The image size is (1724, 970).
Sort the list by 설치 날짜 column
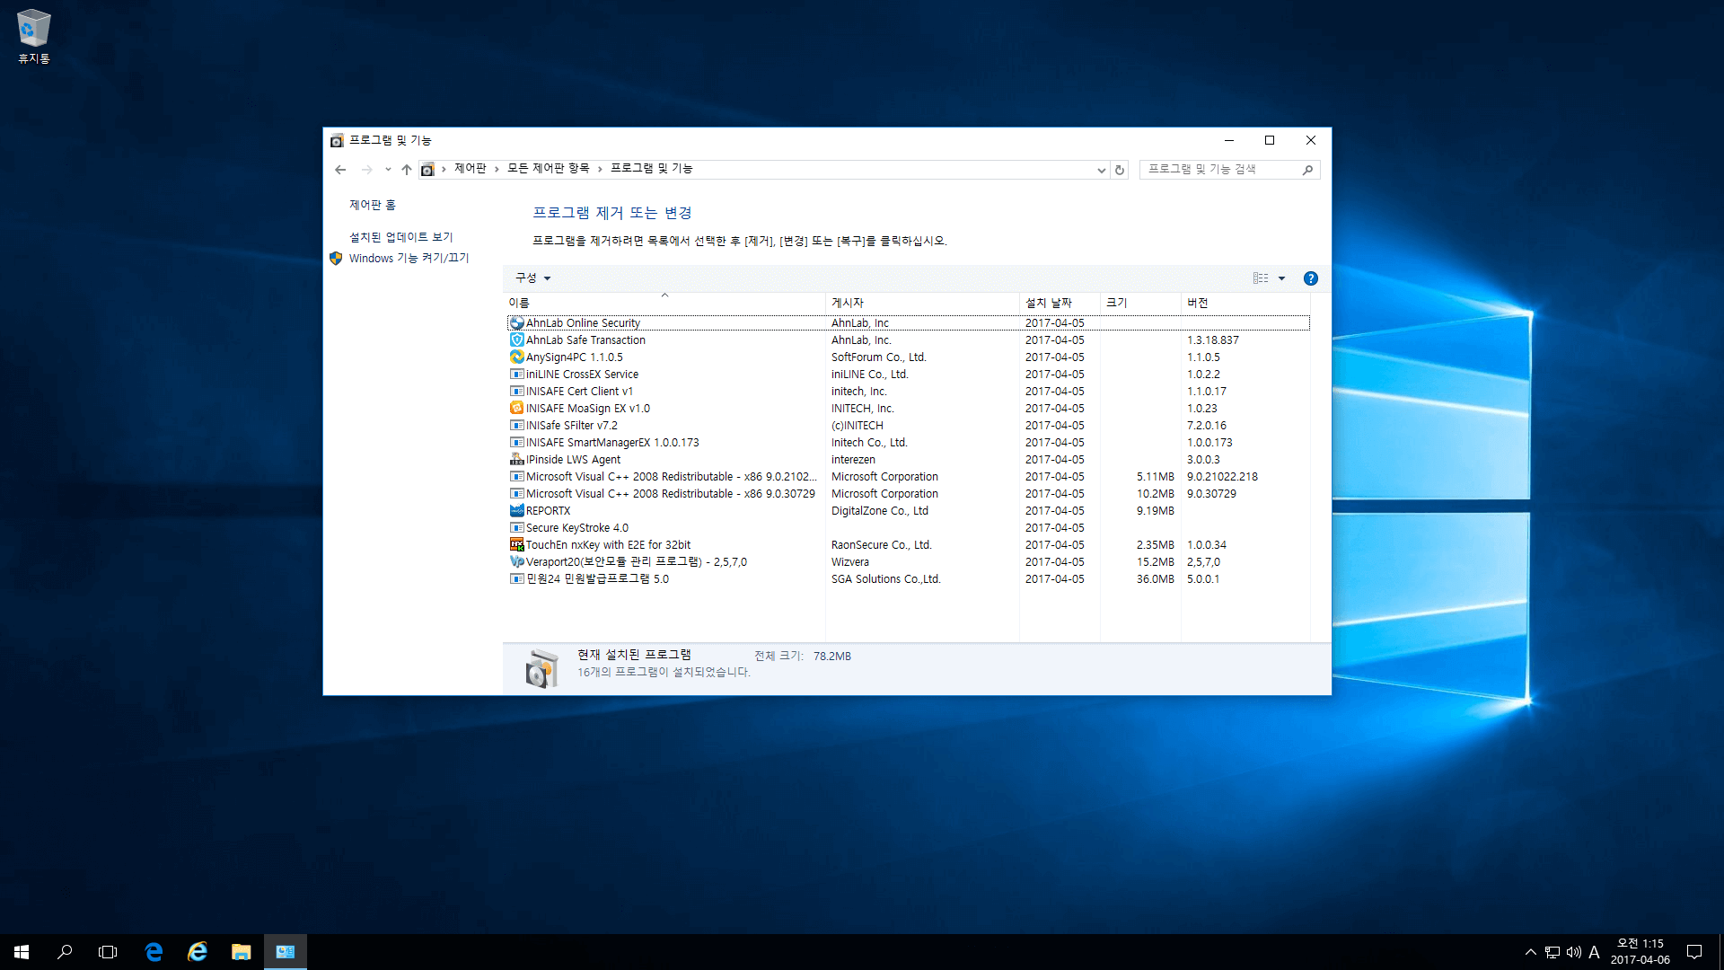(1048, 303)
